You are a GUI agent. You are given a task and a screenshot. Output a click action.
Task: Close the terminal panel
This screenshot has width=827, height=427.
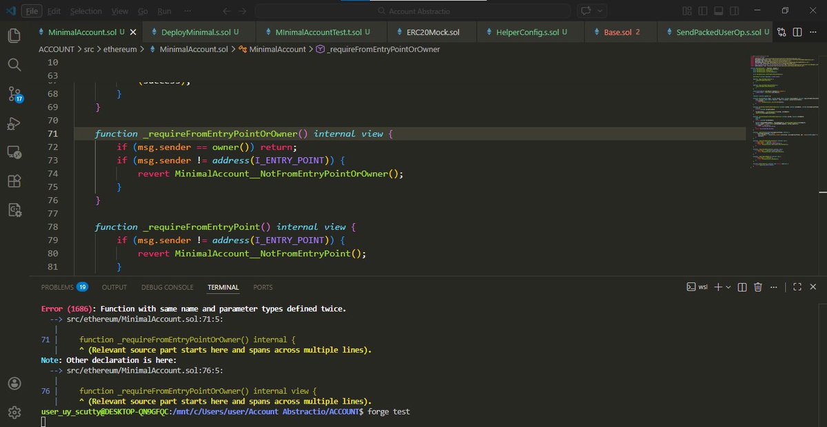pos(814,287)
